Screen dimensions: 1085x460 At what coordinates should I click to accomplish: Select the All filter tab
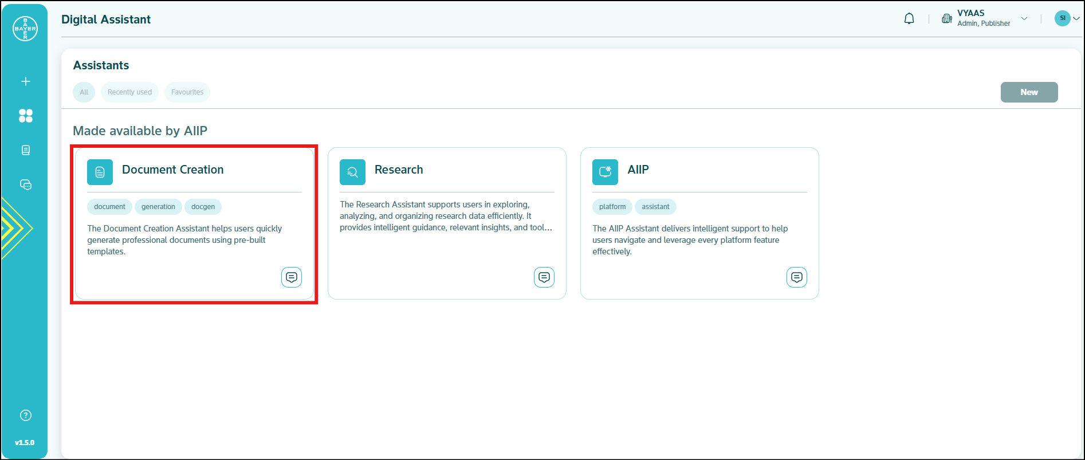pyautogui.click(x=84, y=92)
